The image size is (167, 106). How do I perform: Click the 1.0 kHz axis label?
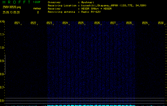point(2,48)
